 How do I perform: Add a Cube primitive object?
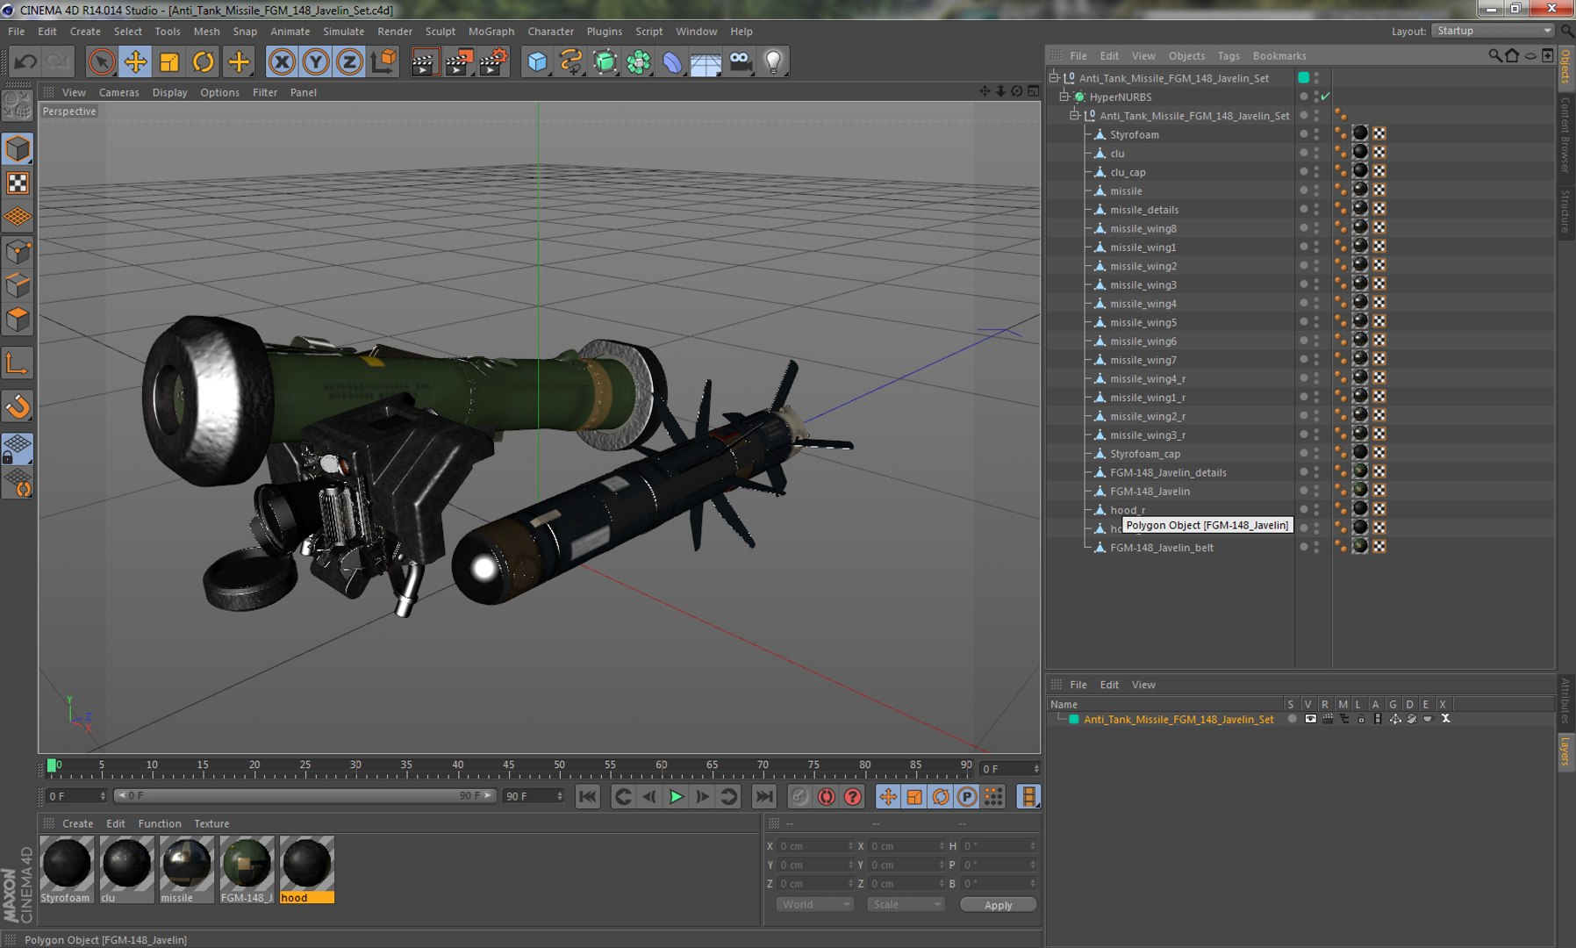coord(537,61)
